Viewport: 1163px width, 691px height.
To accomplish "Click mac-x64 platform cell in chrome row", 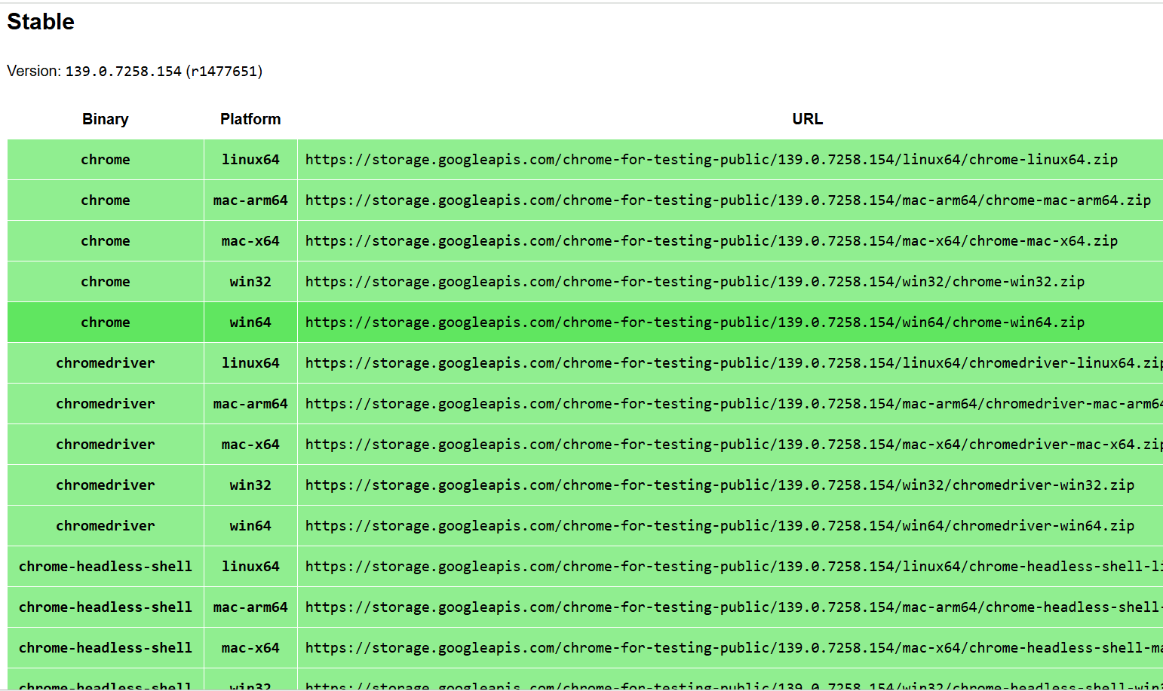I will [250, 241].
